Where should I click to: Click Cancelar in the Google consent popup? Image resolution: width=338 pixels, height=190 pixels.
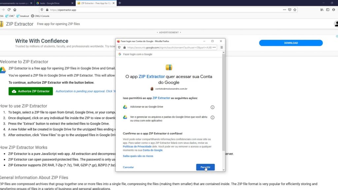128,167
